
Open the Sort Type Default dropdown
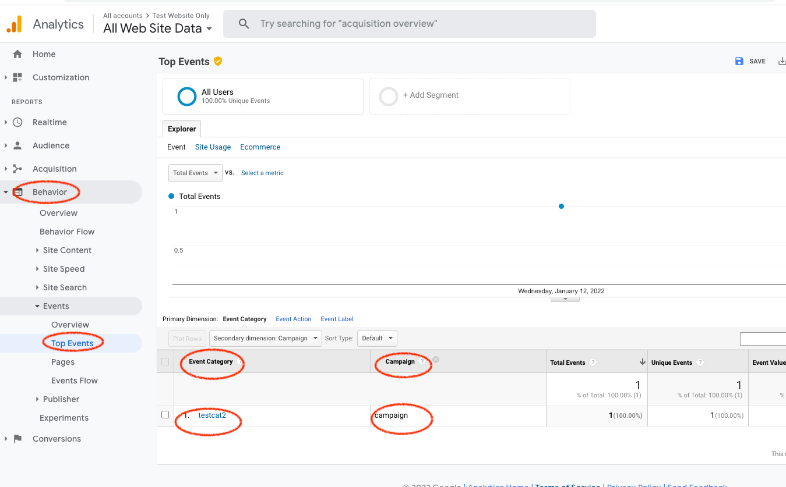click(x=376, y=338)
